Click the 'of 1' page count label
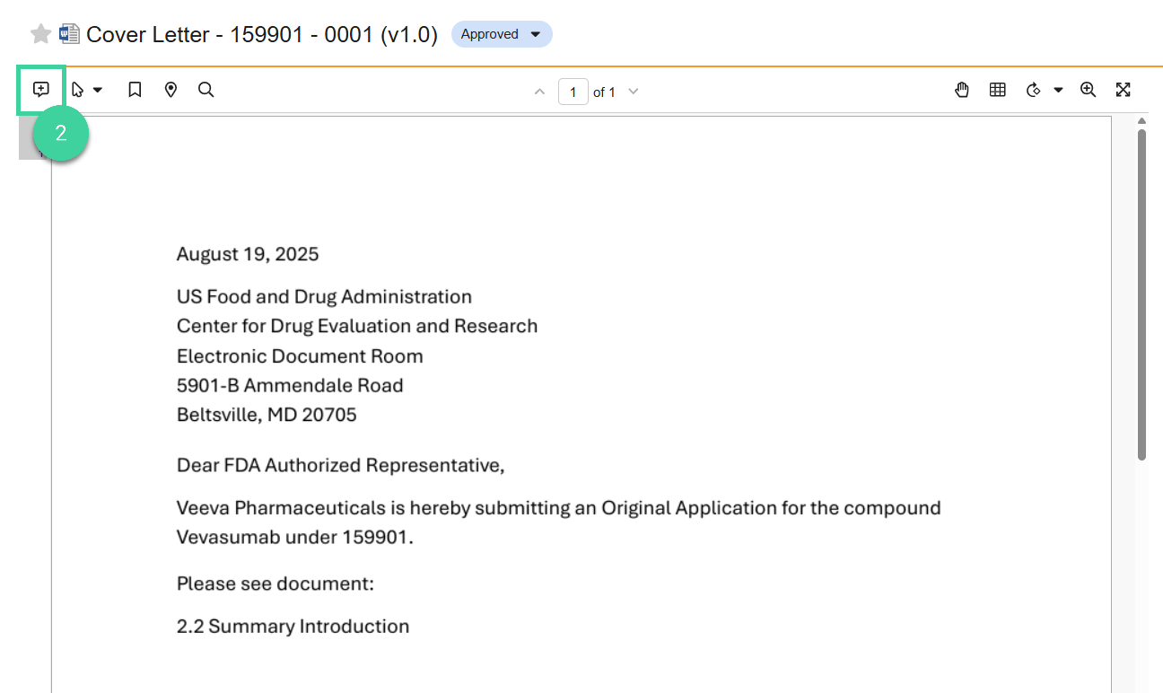Screen dimensions: 1163x693 click(604, 92)
